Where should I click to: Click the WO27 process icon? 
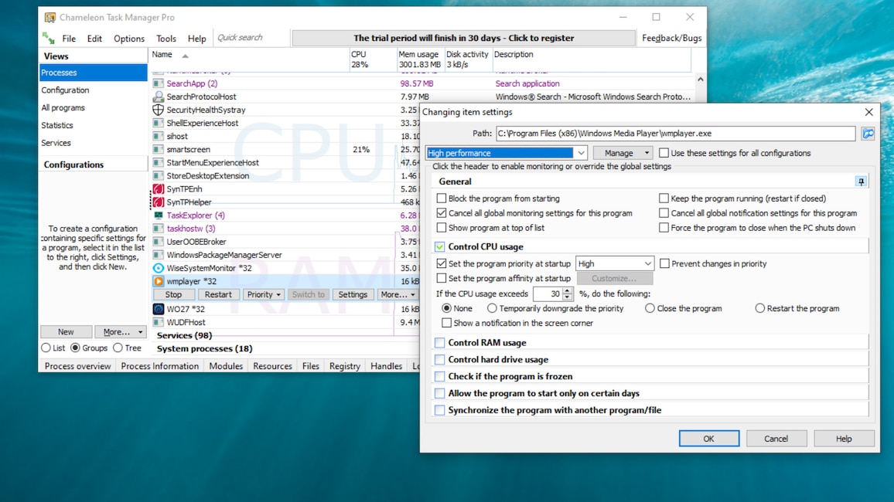(159, 309)
